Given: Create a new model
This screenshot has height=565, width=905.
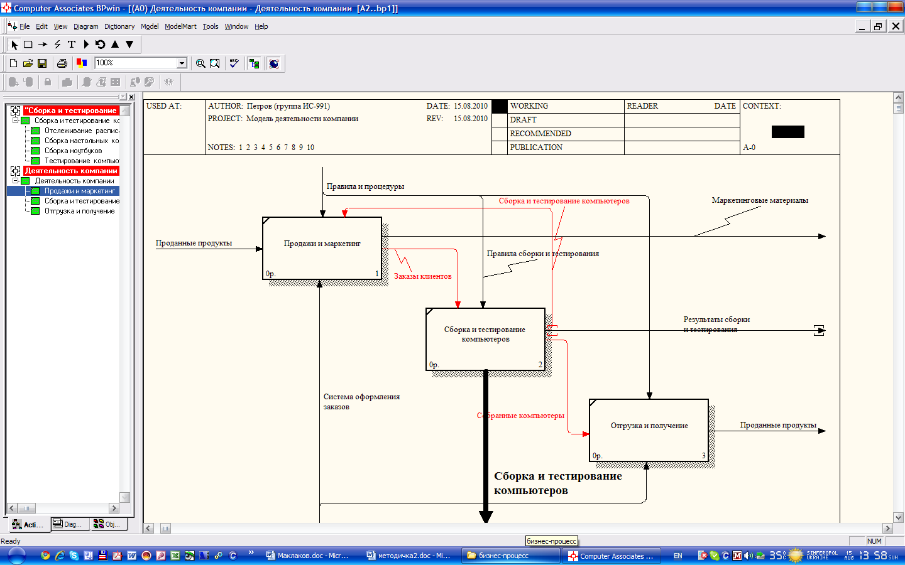Looking at the screenshot, I should point(13,63).
